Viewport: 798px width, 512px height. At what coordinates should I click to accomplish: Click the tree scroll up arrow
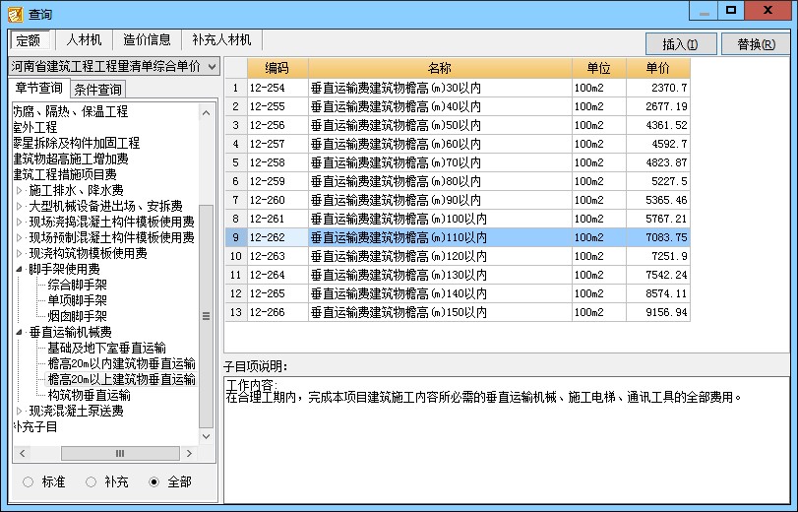point(206,112)
